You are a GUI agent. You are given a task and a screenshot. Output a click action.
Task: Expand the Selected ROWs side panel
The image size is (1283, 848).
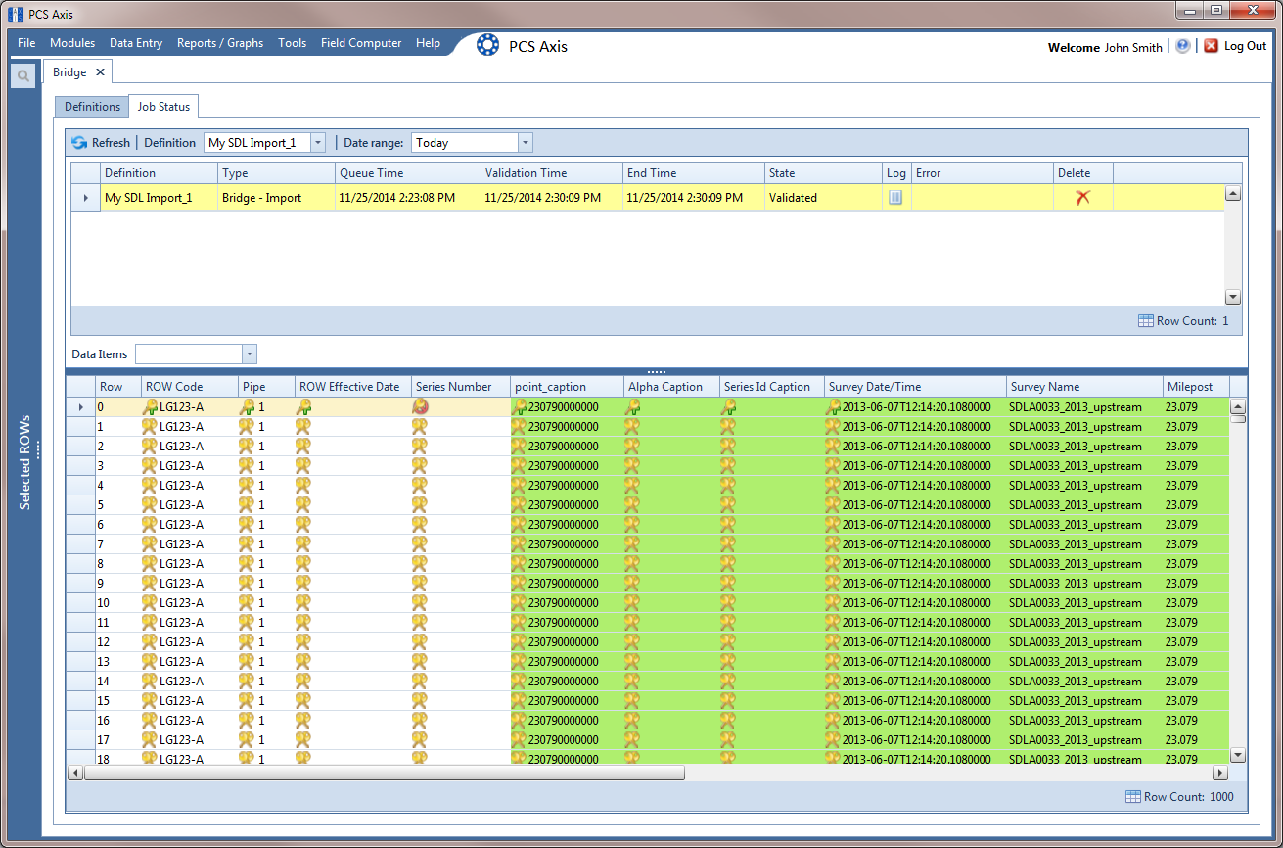24,462
